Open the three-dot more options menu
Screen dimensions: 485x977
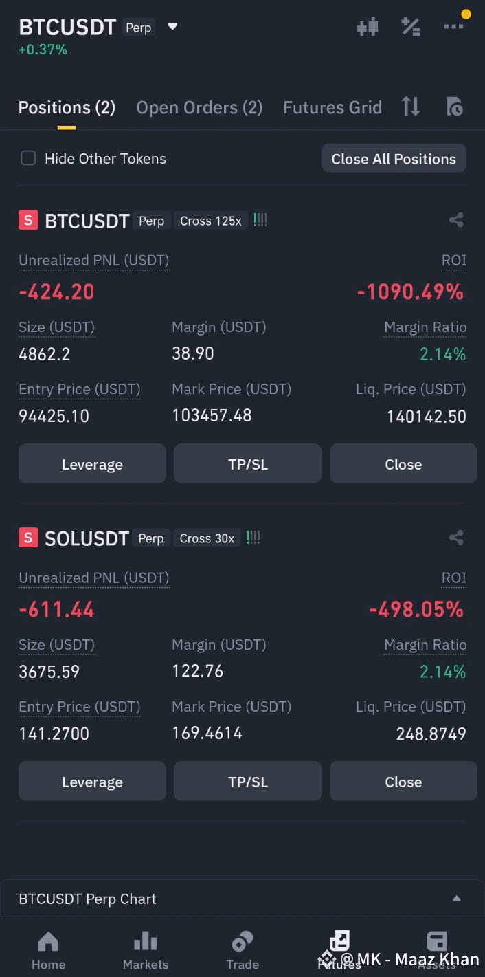point(453,26)
